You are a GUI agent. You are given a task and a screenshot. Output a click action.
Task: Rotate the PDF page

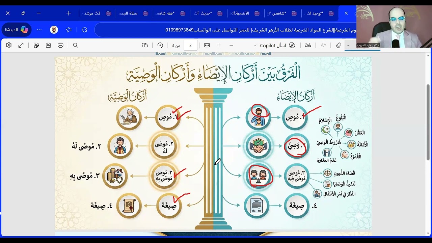[x=160, y=45]
